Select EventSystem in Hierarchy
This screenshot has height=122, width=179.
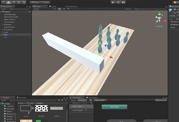tap(10, 27)
